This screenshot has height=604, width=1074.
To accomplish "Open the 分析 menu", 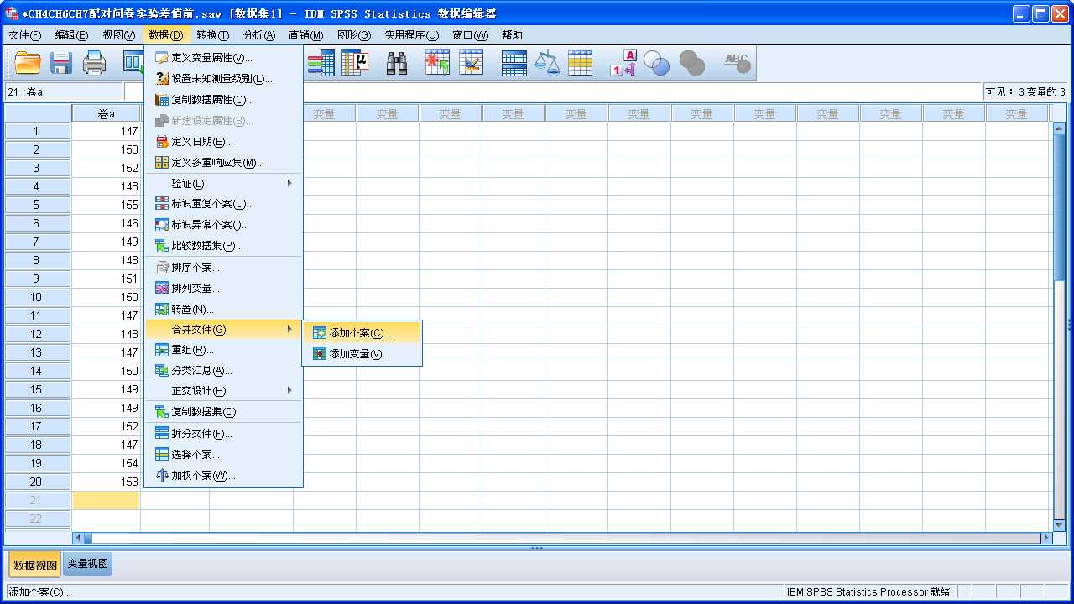I will [258, 35].
